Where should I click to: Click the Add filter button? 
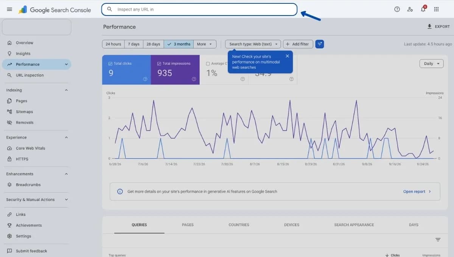point(298,44)
